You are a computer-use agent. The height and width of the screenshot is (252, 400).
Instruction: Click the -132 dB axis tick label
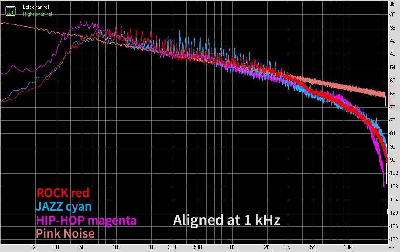pyautogui.click(x=393, y=239)
